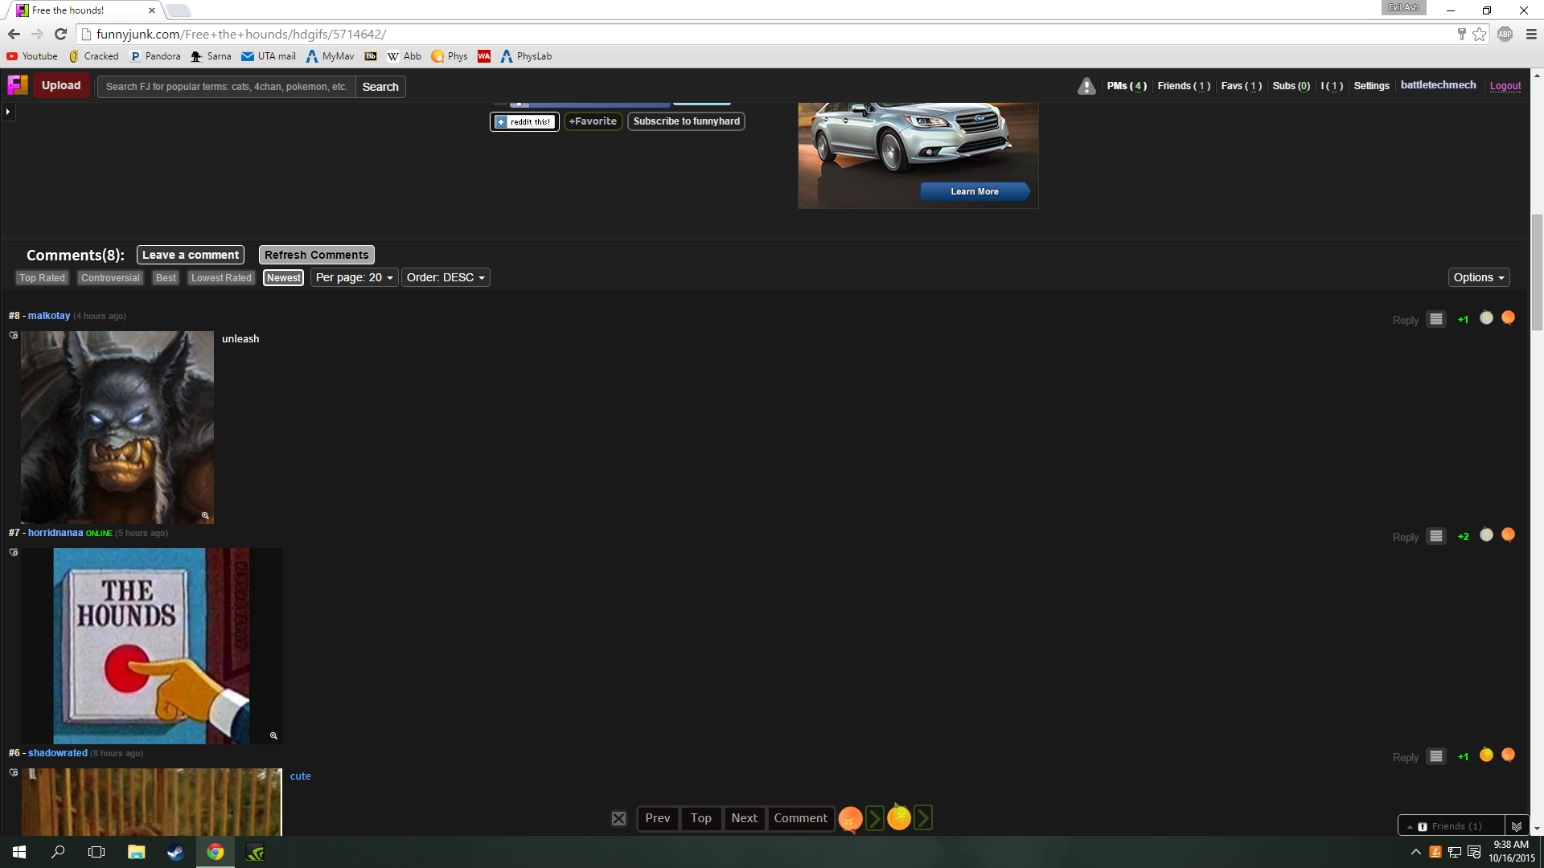The height and width of the screenshot is (868, 1544).
Task: Open Settings in top navigation
Action: point(1371,86)
